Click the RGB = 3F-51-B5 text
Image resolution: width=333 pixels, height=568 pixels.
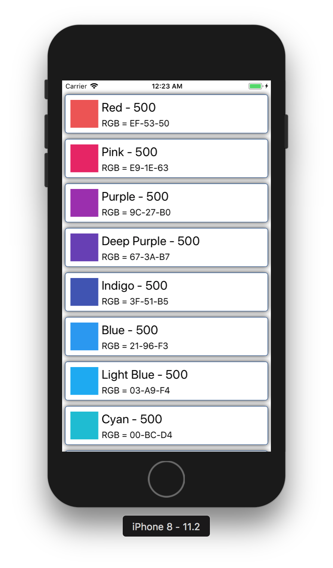tap(135, 302)
